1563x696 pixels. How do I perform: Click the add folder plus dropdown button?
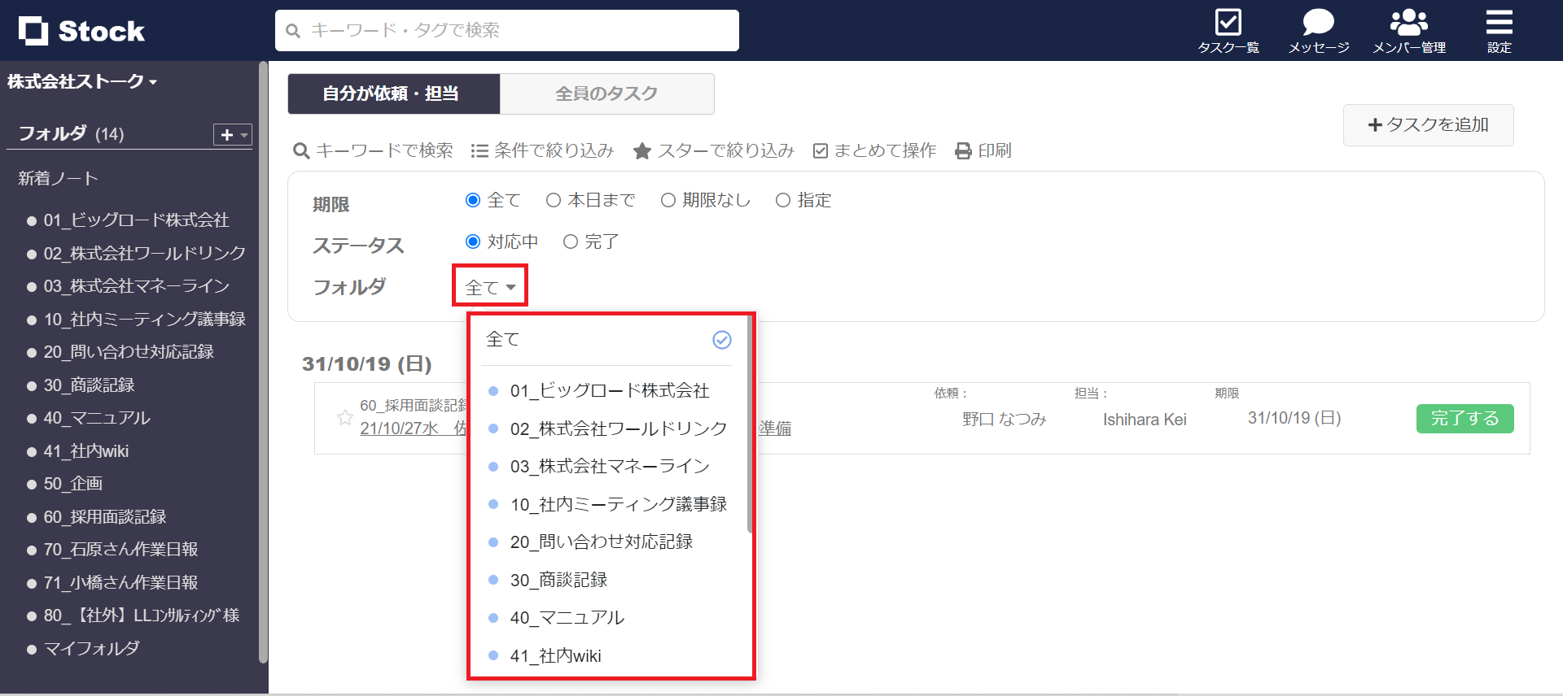click(x=232, y=135)
